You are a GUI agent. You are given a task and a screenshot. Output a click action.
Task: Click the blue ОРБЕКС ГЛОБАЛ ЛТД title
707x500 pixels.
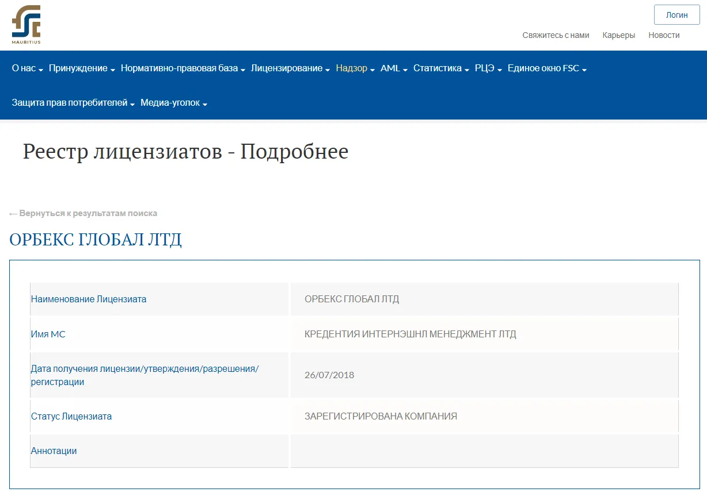(x=96, y=239)
